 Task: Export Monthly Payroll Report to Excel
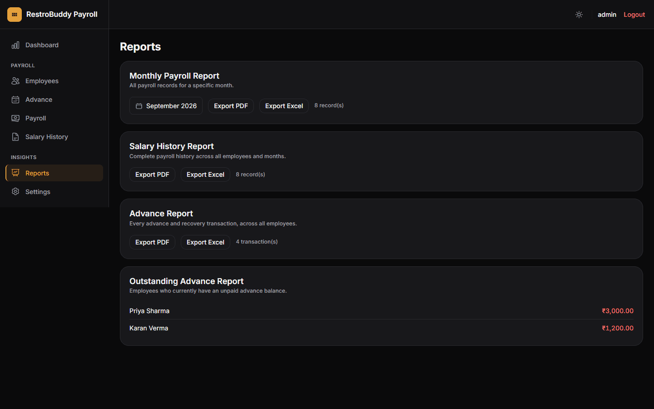[284, 106]
